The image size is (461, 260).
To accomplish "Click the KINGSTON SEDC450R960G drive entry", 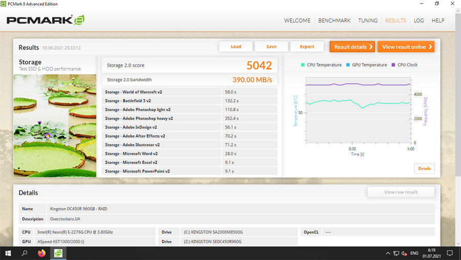I will [x=239, y=242].
